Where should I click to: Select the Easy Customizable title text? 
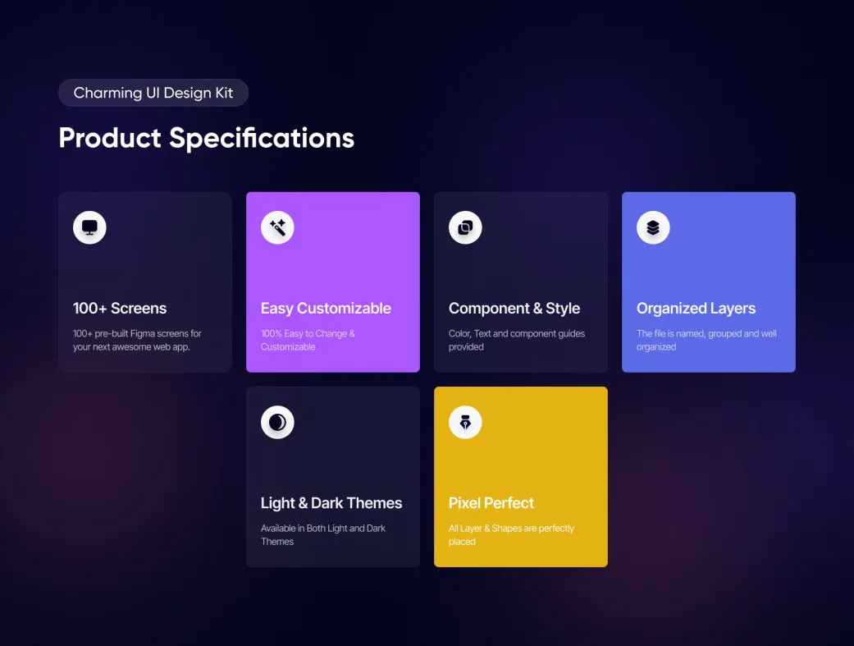[326, 309]
